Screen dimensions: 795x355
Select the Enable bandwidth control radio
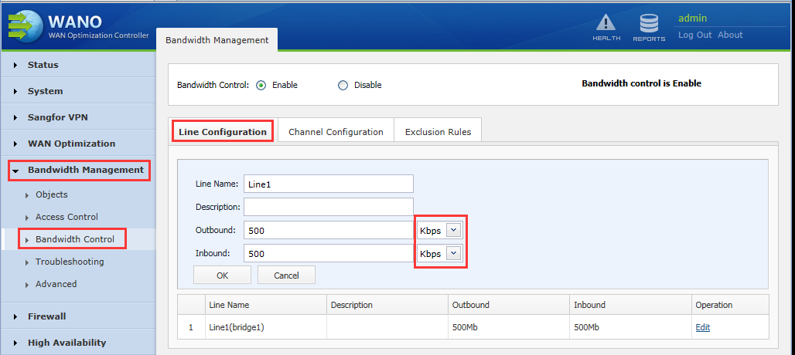coord(261,85)
